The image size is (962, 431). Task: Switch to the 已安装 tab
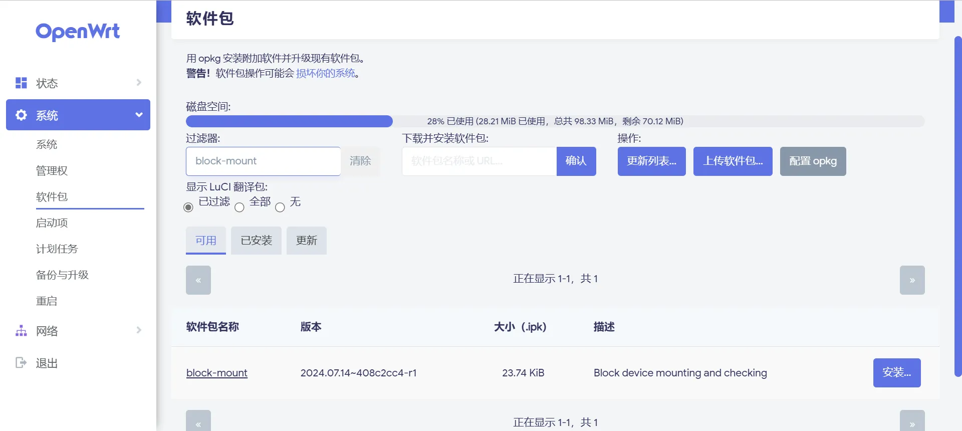point(256,241)
